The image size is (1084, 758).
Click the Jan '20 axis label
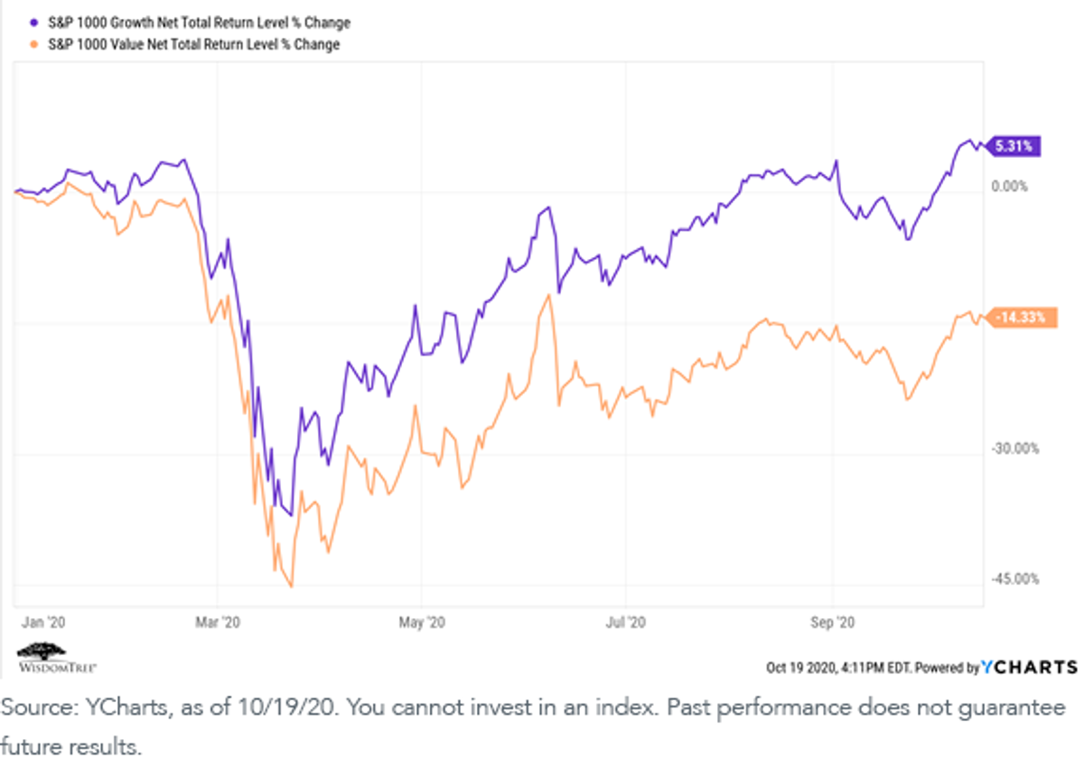[36, 623]
